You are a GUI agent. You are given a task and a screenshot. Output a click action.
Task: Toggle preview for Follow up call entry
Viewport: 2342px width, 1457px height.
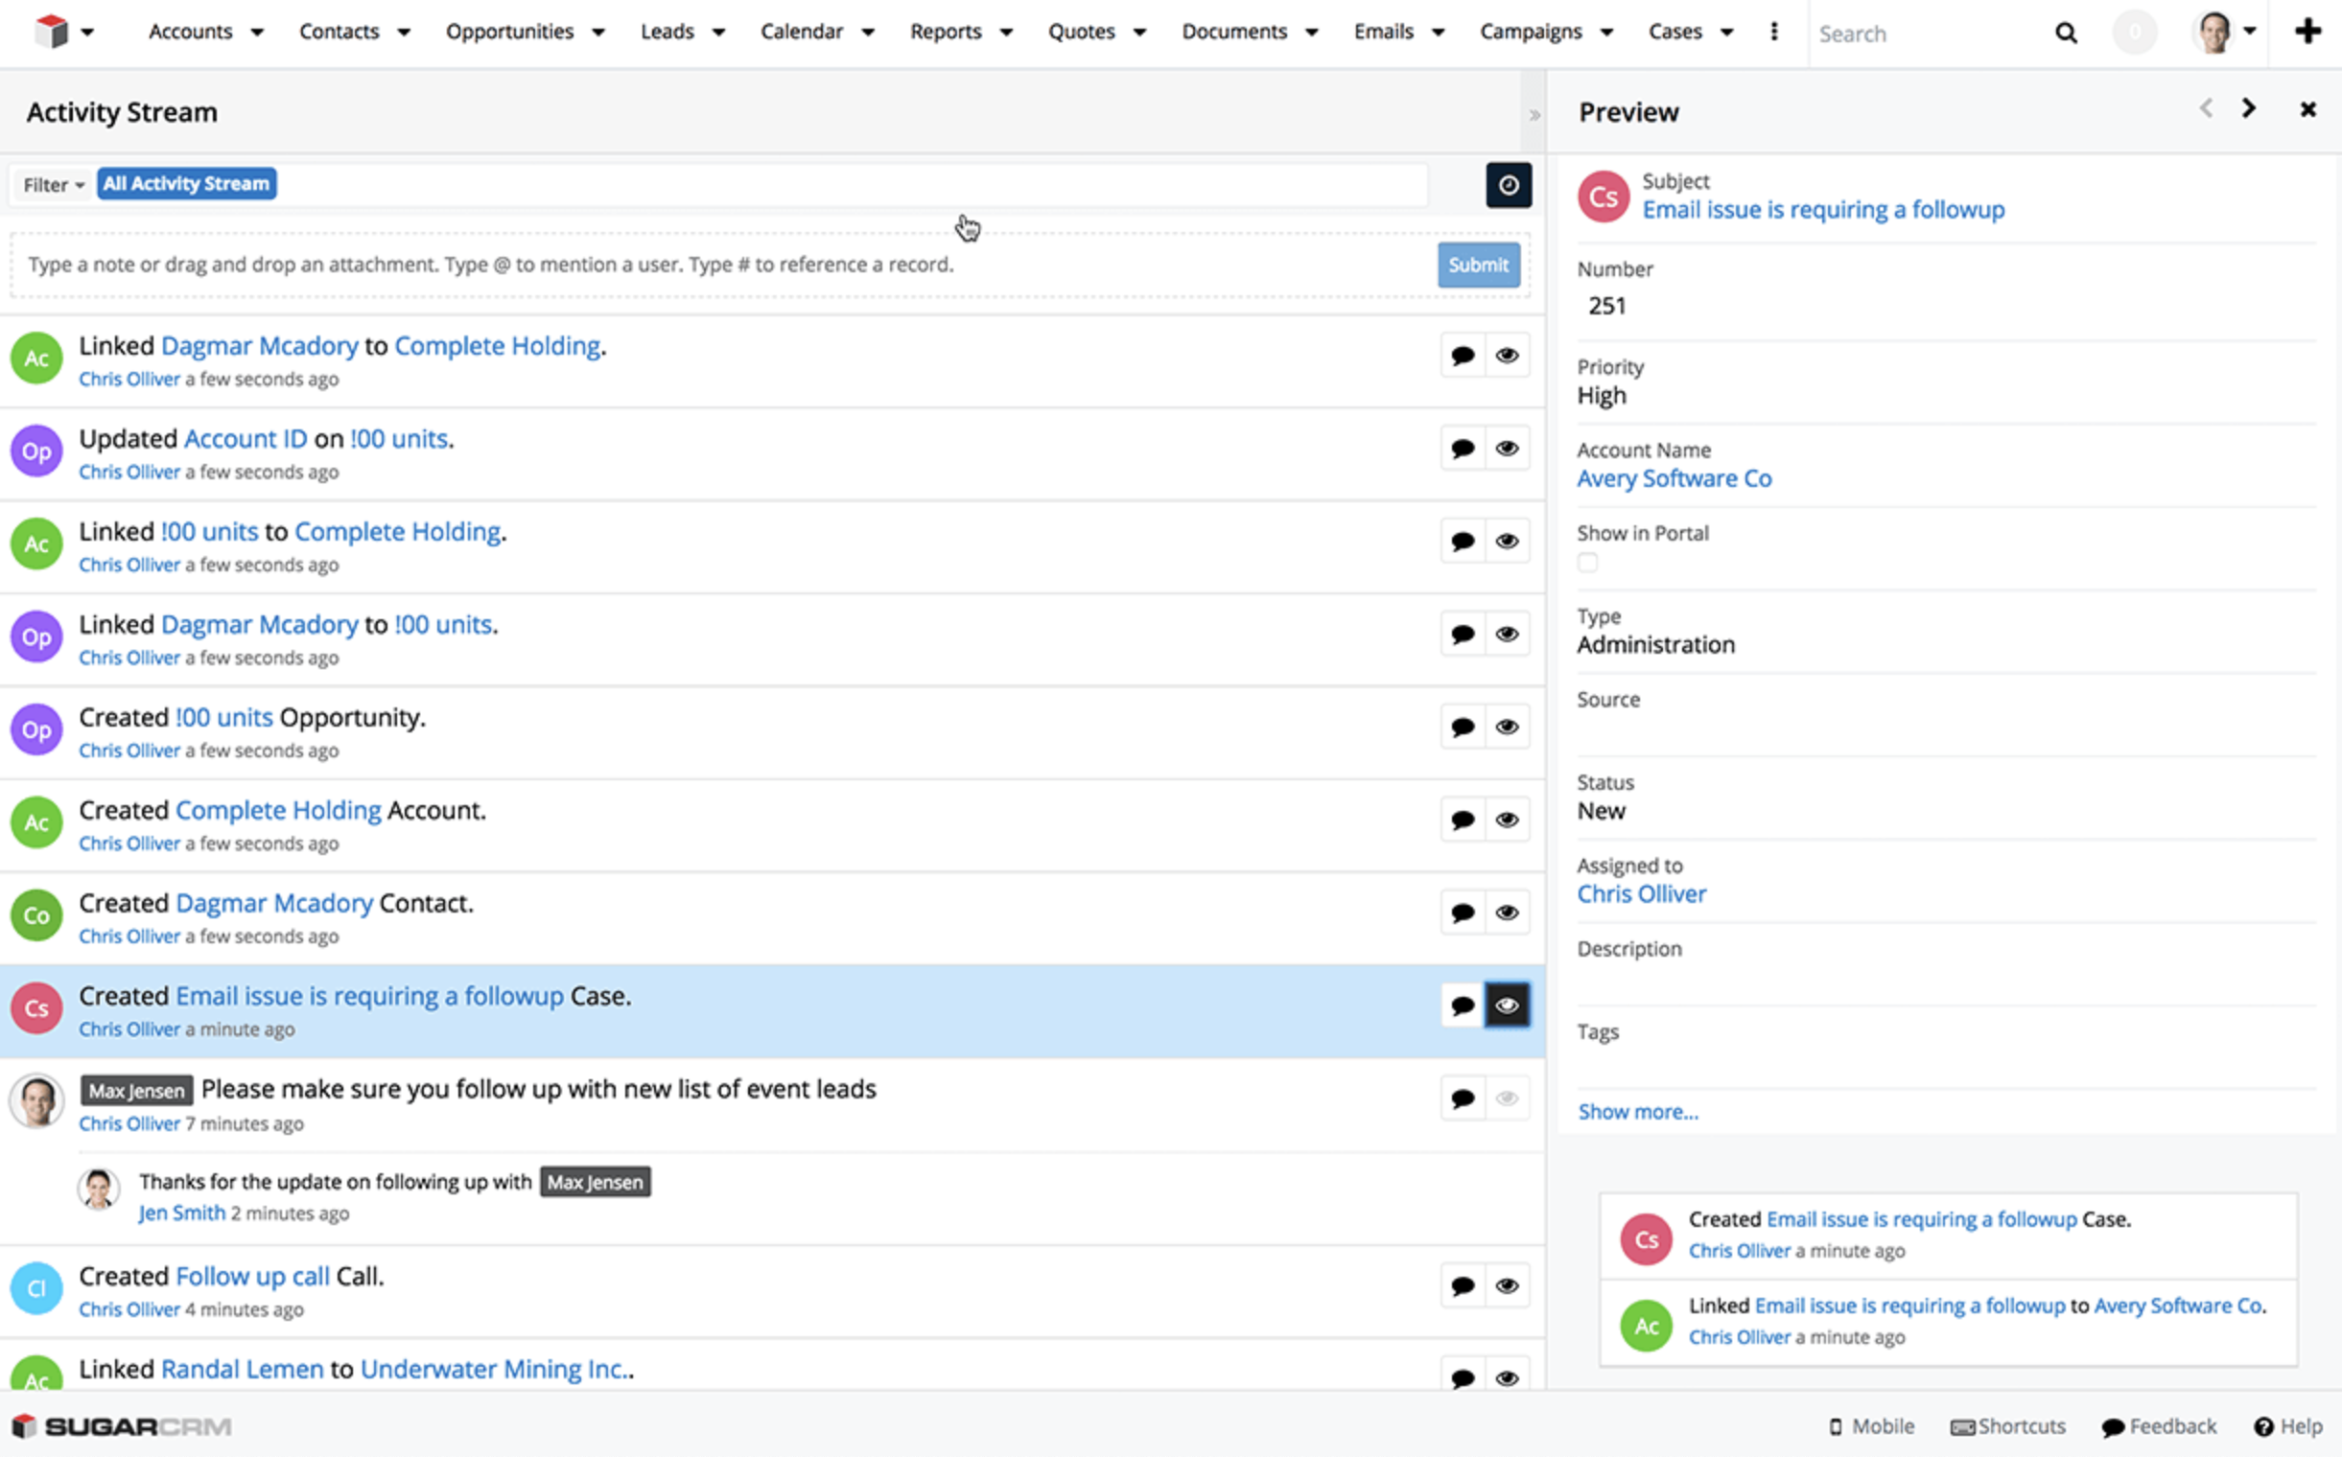click(x=1507, y=1285)
